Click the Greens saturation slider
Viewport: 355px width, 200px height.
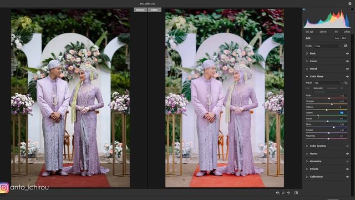pyautogui.click(x=326, y=116)
